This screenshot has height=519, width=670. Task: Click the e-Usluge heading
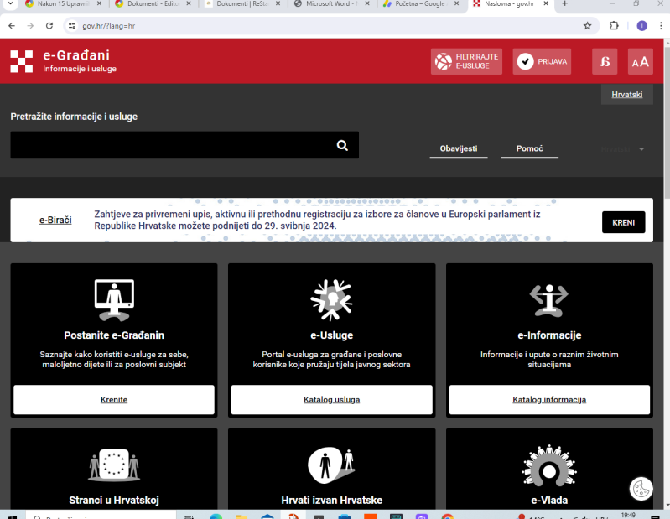(331, 335)
